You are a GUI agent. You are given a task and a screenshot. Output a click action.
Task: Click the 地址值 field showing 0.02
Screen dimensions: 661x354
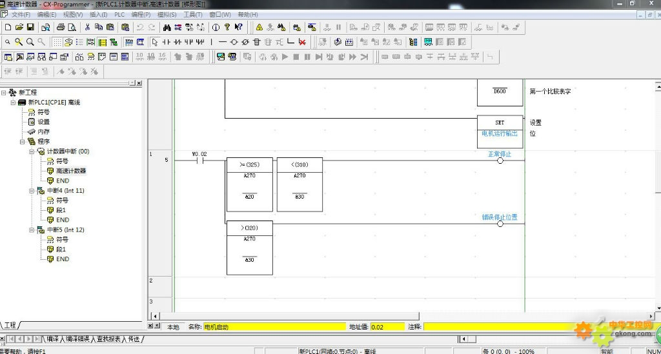(x=387, y=327)
